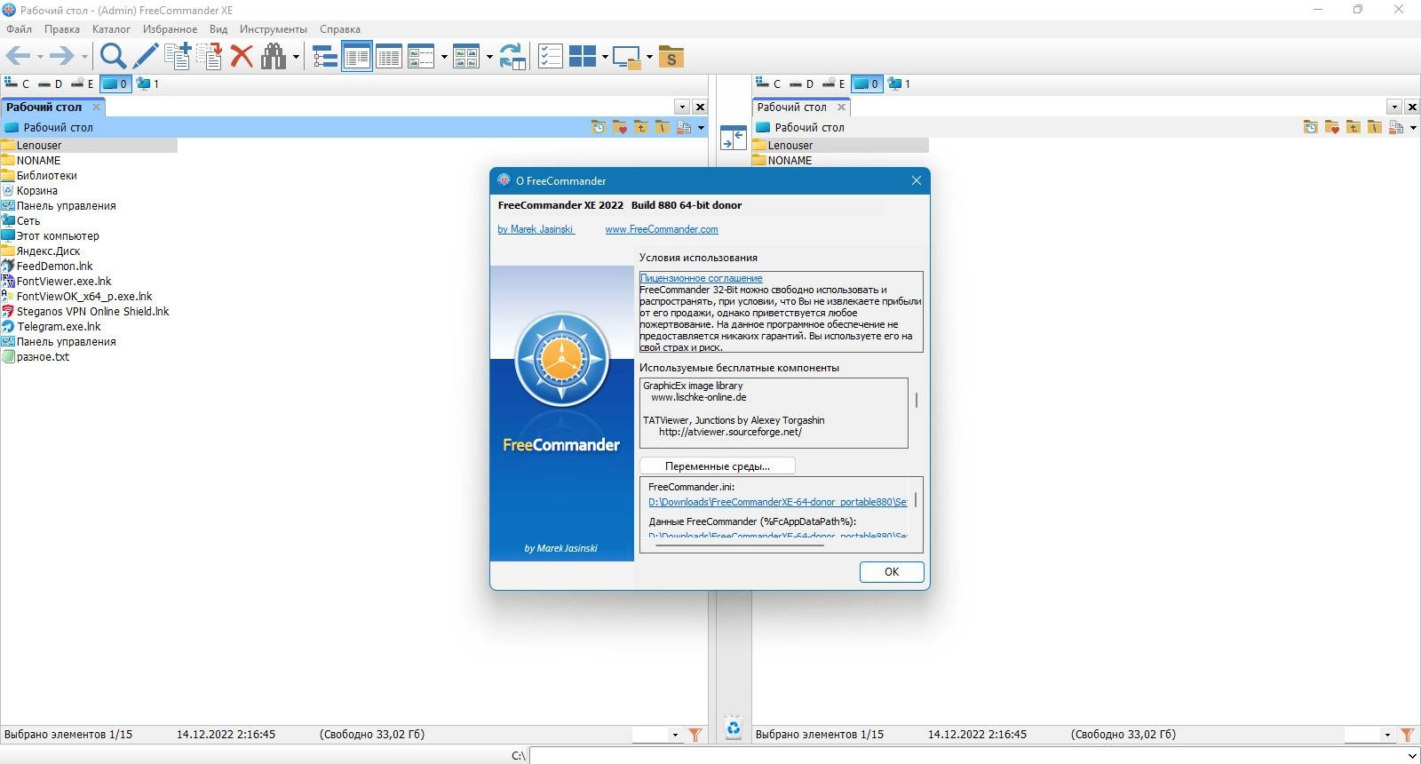Toggle right panel filter funnel icon
Image resolution: width=1421 pixels, height=764 pixels.
(x=1407, y=735)
